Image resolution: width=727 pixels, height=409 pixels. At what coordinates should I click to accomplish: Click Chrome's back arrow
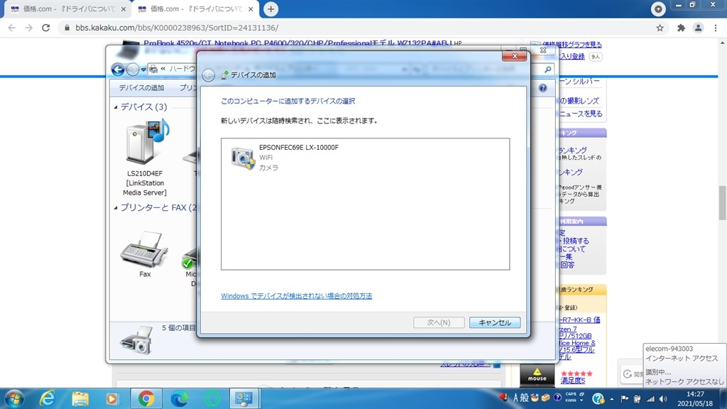click(x=11, y=28)
